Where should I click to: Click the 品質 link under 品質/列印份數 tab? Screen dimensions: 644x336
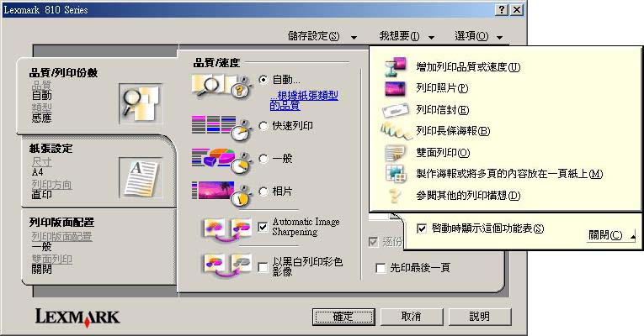[41, 85]
